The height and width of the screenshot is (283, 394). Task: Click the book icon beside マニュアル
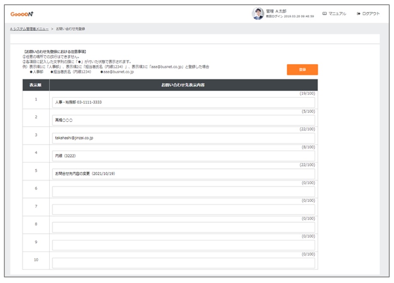click(324, 14)
